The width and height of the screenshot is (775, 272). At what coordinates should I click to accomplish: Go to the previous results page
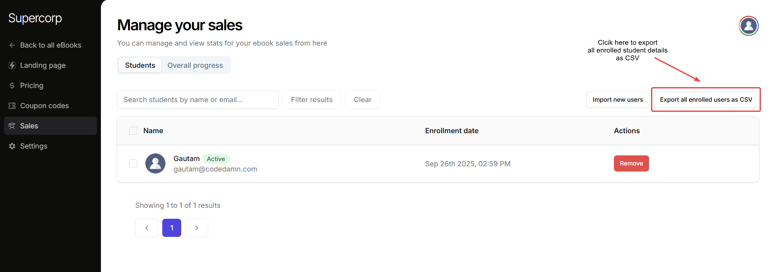click(147, 228)
